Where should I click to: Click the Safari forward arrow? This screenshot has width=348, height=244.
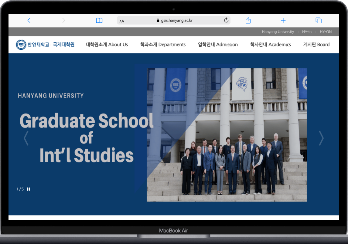(x=63, y=20)
